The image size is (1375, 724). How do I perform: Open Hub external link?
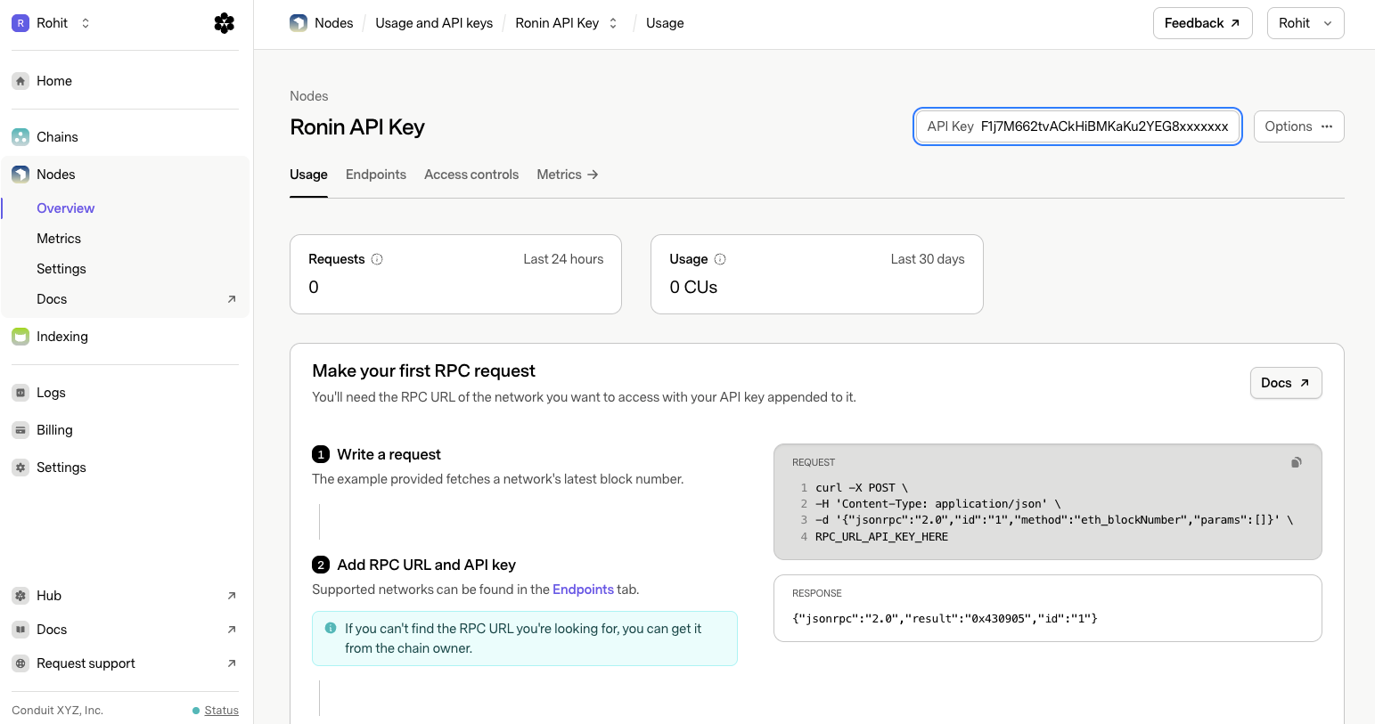[x=125, y=596]
